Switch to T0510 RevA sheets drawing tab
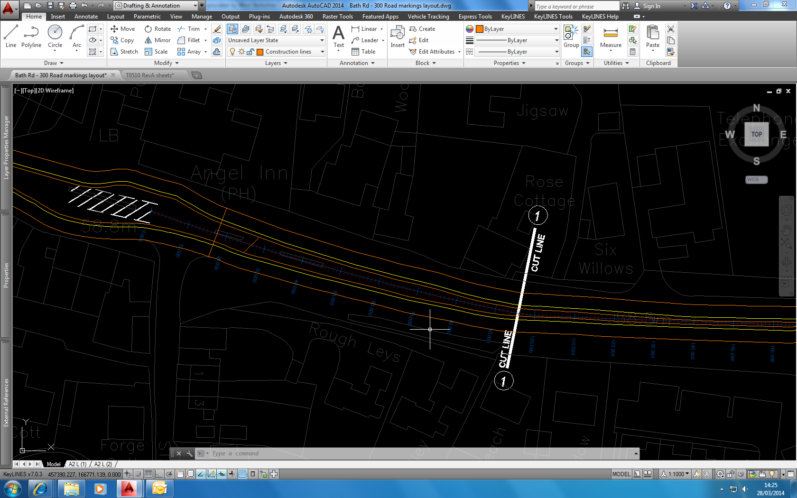 coord(150,75)
